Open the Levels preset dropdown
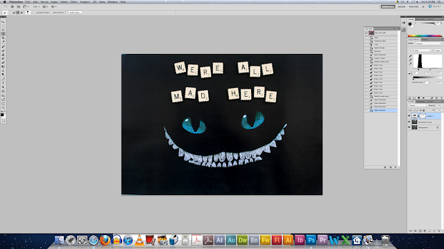 click(x=429, y=44)
